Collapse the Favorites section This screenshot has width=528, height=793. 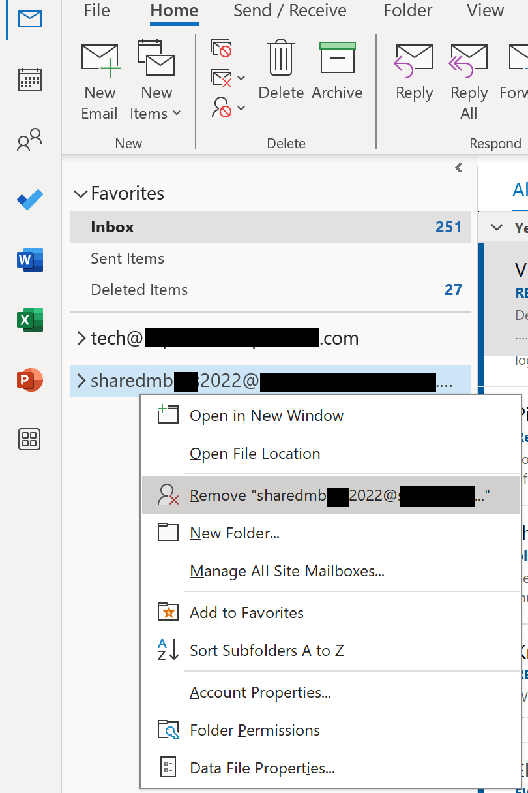point(81,193)
